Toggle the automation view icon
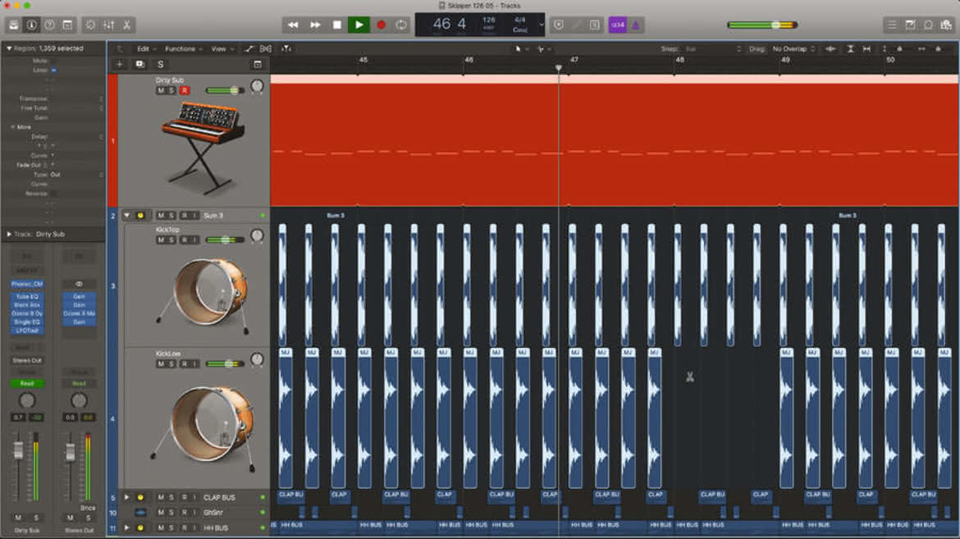 [249, 49]
